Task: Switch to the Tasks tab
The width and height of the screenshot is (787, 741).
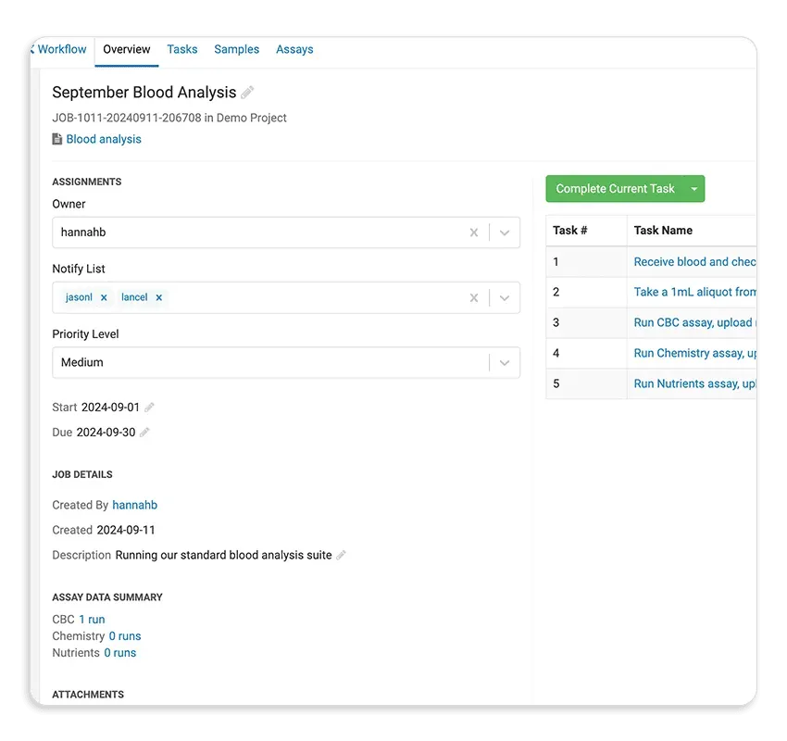Action: (182, 49)
